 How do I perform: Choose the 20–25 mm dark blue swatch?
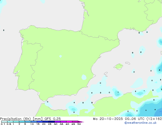coord(45,122)
